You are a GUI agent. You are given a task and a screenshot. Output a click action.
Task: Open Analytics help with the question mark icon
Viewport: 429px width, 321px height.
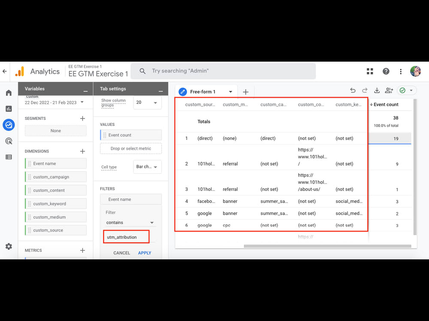[x=386, y=71]
